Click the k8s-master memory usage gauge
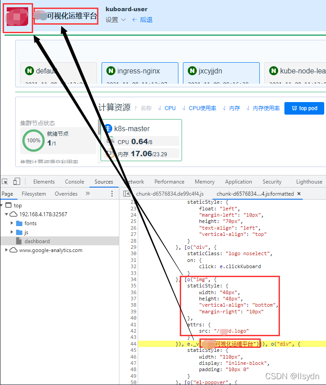Screen dimensions: 326x385 (110, 153)
